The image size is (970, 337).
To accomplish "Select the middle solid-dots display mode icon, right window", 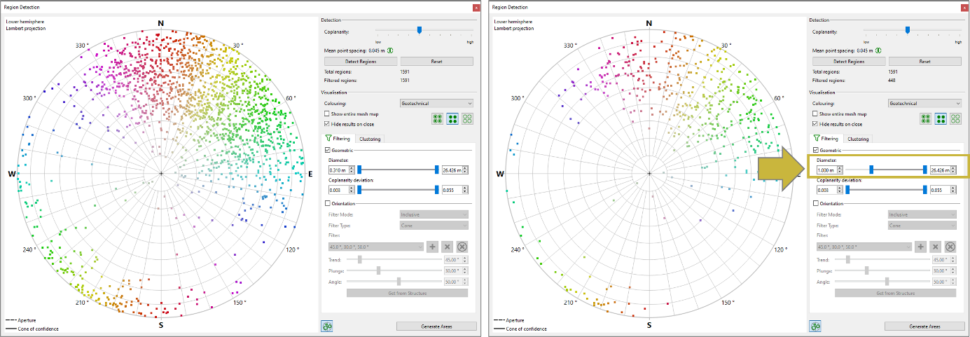I will point(941,119).
